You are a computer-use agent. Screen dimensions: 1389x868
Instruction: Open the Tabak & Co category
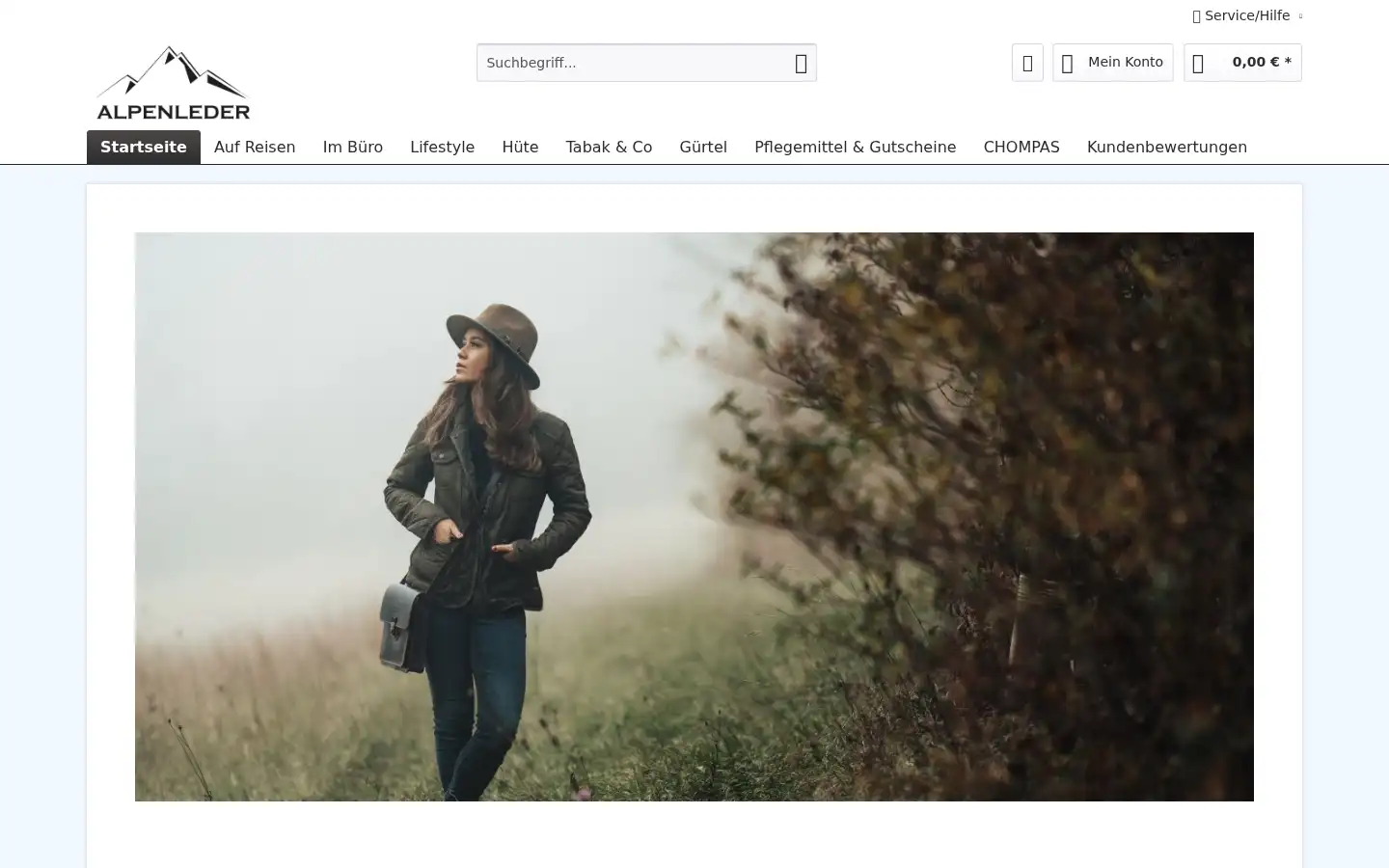609,147
